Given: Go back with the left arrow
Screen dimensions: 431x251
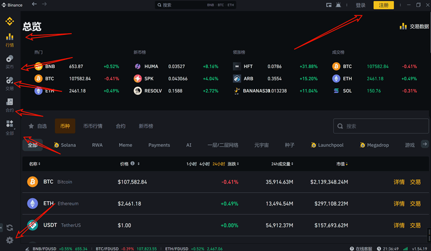Looking at the screenshot, I should (34, 4).
